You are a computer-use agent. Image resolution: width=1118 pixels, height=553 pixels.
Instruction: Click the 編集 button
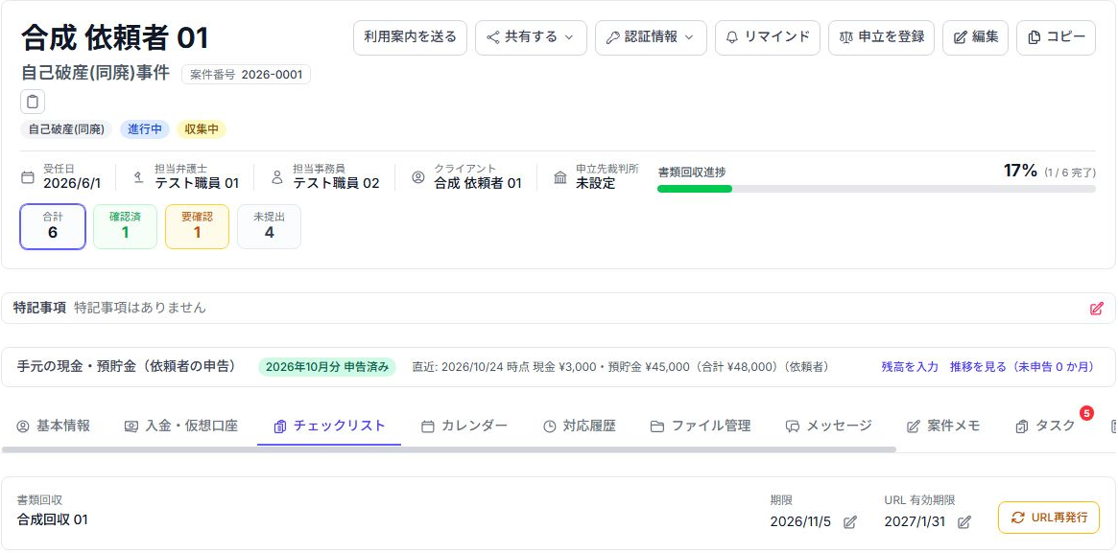point(975,37)
